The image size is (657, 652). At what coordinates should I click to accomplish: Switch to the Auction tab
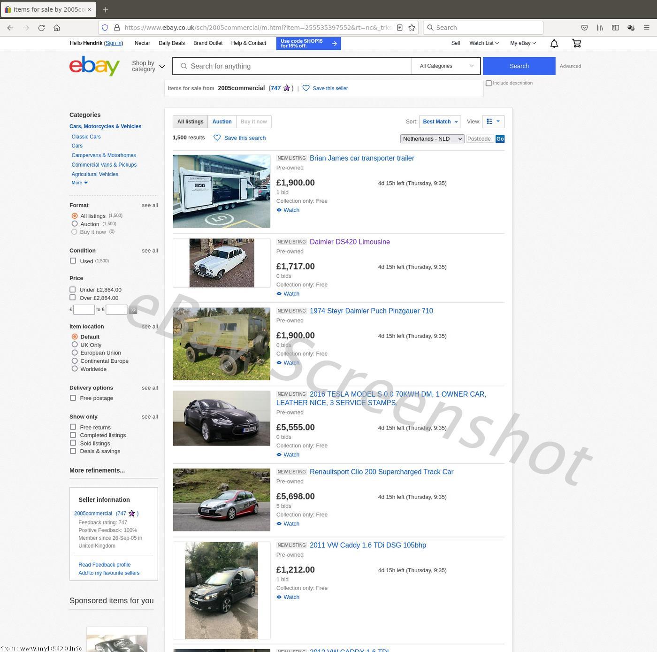click(x=222, y=122)
